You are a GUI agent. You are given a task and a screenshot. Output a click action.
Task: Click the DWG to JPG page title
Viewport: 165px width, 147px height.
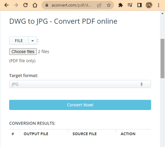63,21
